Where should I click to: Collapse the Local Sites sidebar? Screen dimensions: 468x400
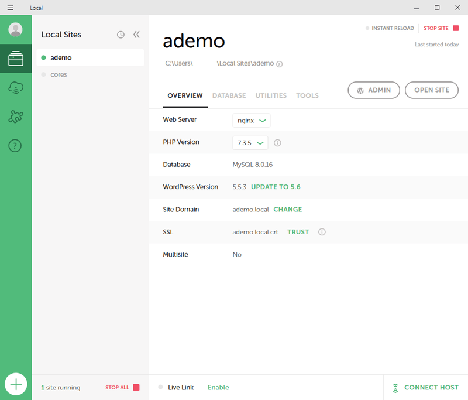pos(136,35)
